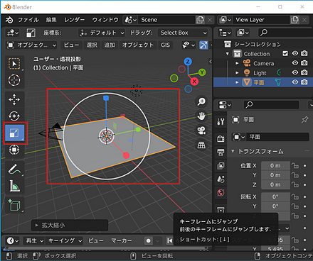Screen dimensions: 313x261
Task: Click the Scene name field
Action: click(167, 20)
